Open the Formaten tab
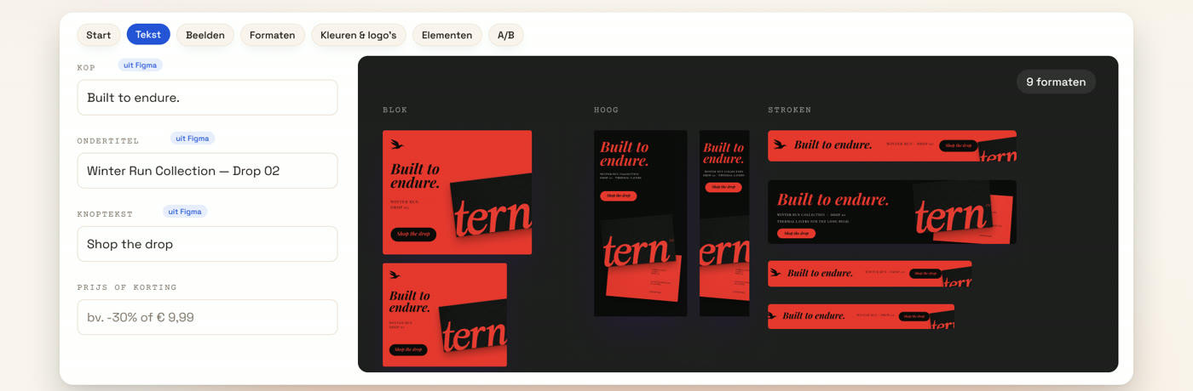The height and width of the screenshot is (391, 1193). pyautogui.click(x=273, y=35)
